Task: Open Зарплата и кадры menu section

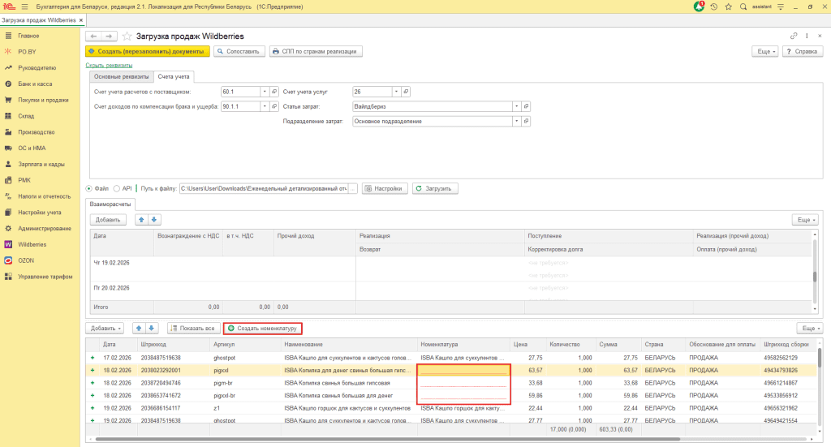Action: pyautogui.click(x=41, y=164)
